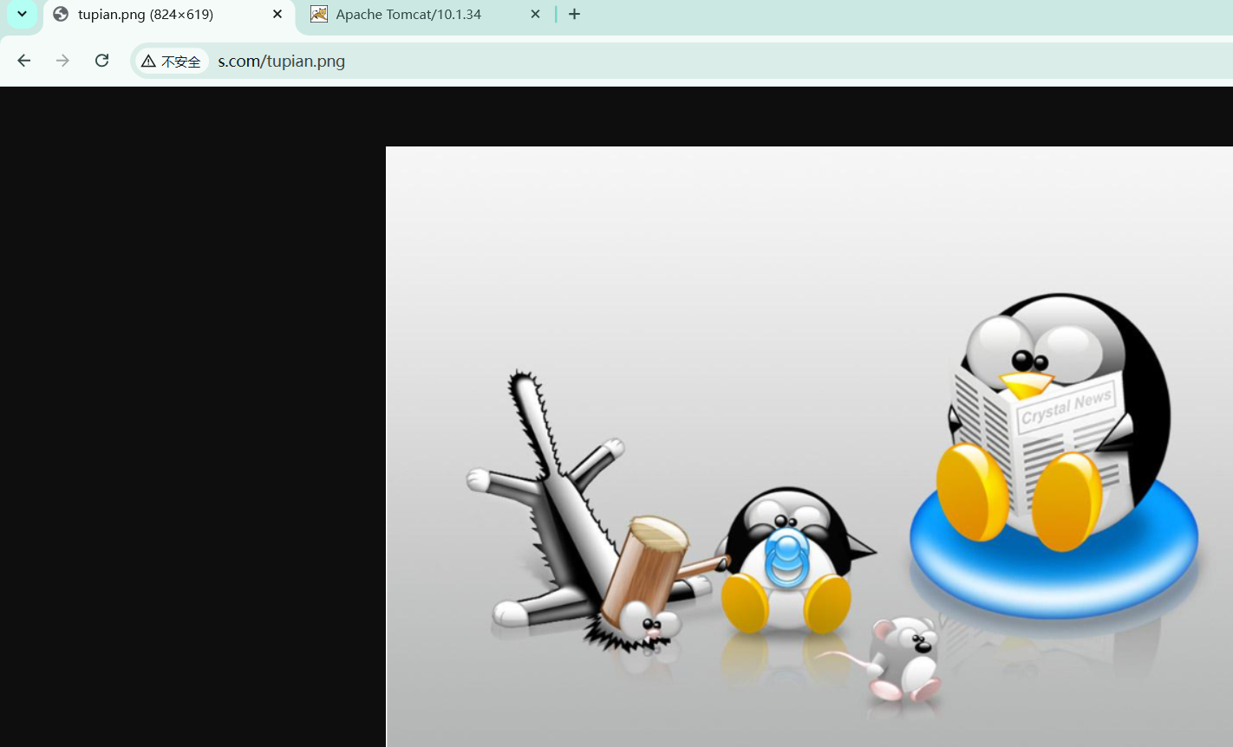
Task: Switch to the Apache Tomcat/10.1.34 tab
Action: coord(425,15)
